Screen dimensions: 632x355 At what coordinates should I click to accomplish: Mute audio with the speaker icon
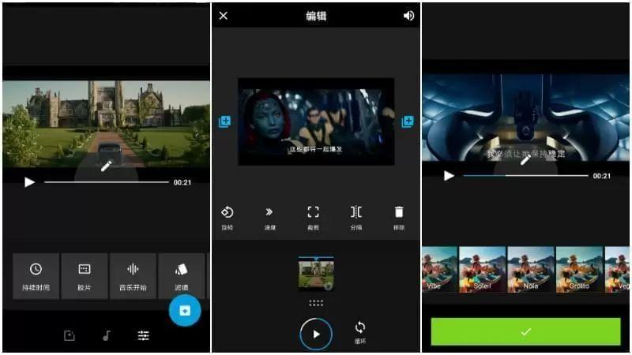coord(408,16)
